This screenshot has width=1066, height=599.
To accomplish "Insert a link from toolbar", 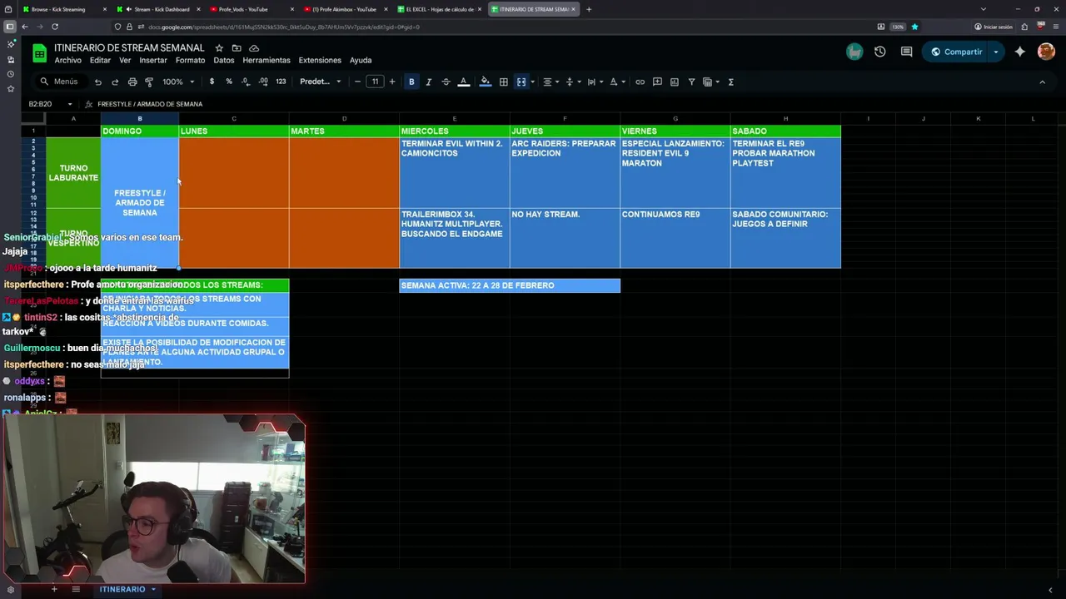I will (640, 82).
